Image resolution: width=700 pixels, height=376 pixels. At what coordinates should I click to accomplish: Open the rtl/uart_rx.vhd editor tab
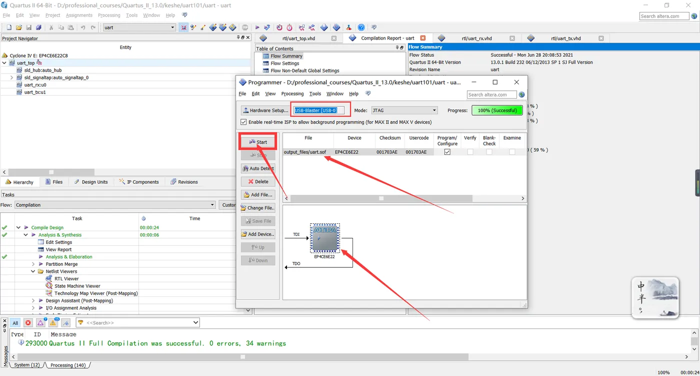476,38
